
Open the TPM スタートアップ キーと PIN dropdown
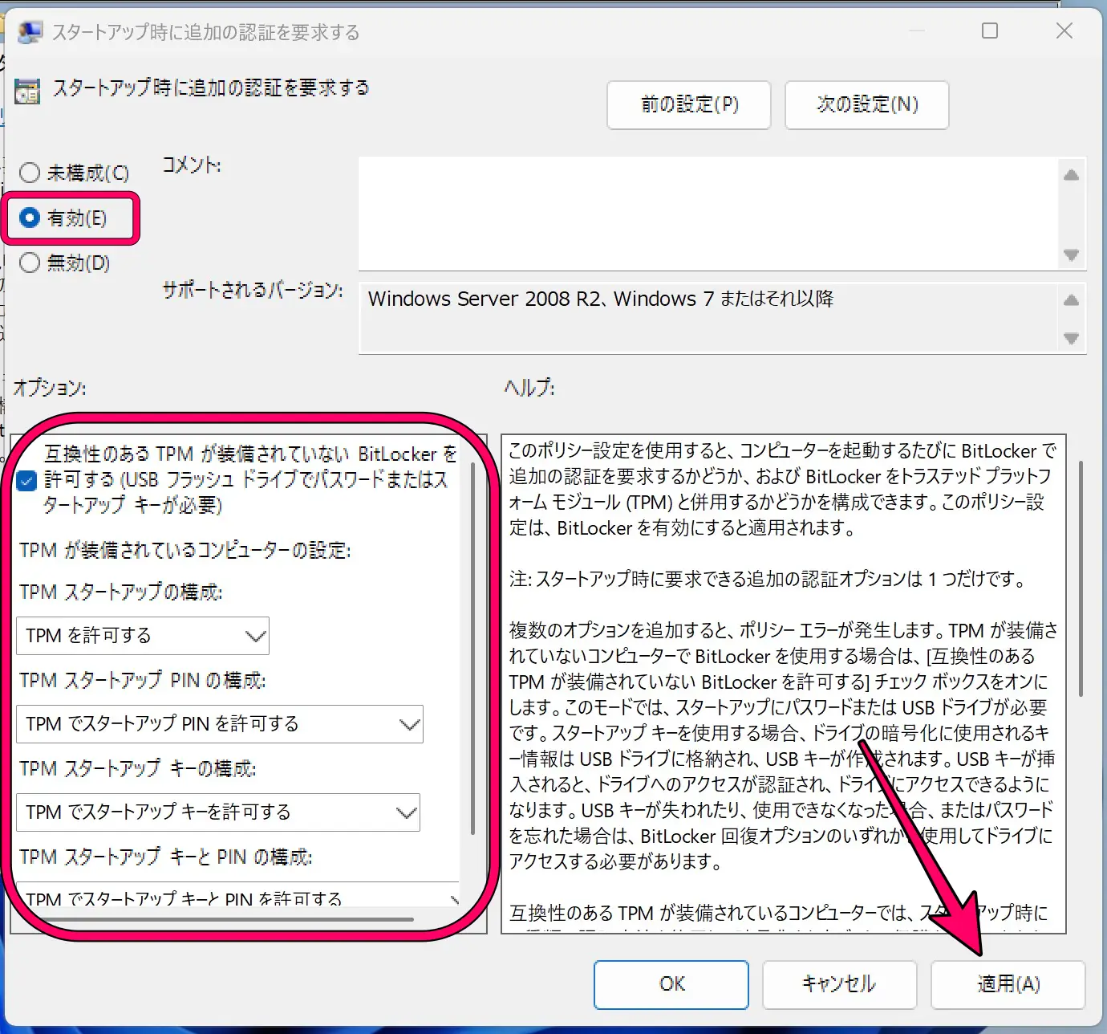237,896
